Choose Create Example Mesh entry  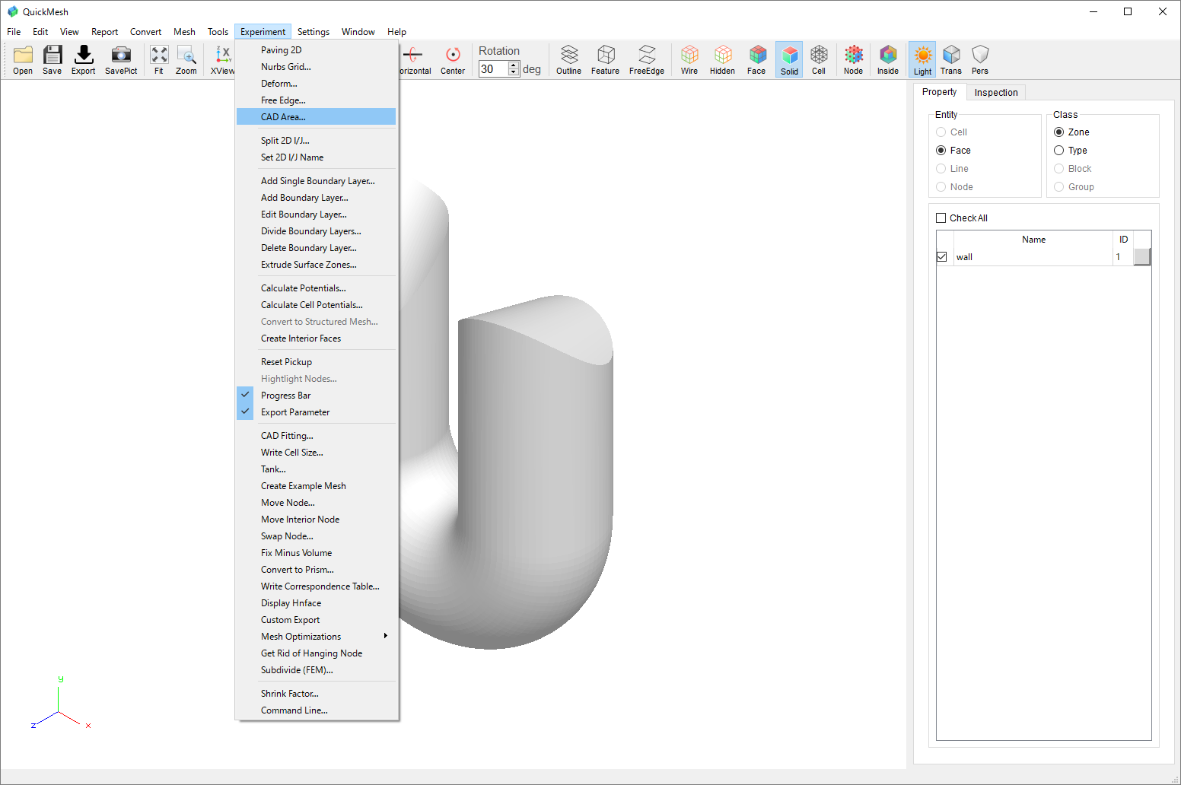[316, 486]
